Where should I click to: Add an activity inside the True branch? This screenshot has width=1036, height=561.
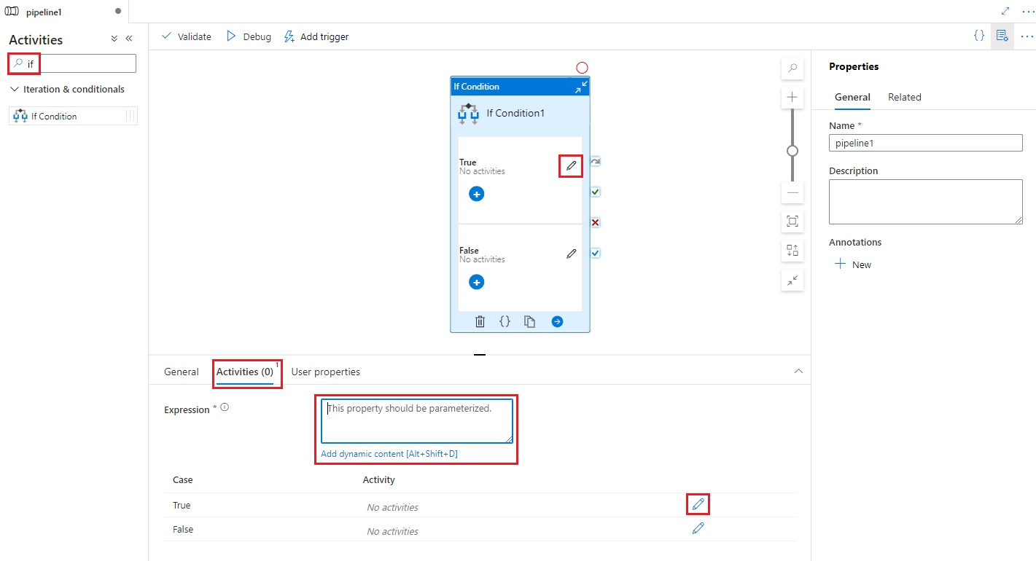click(x=476, y=194)
